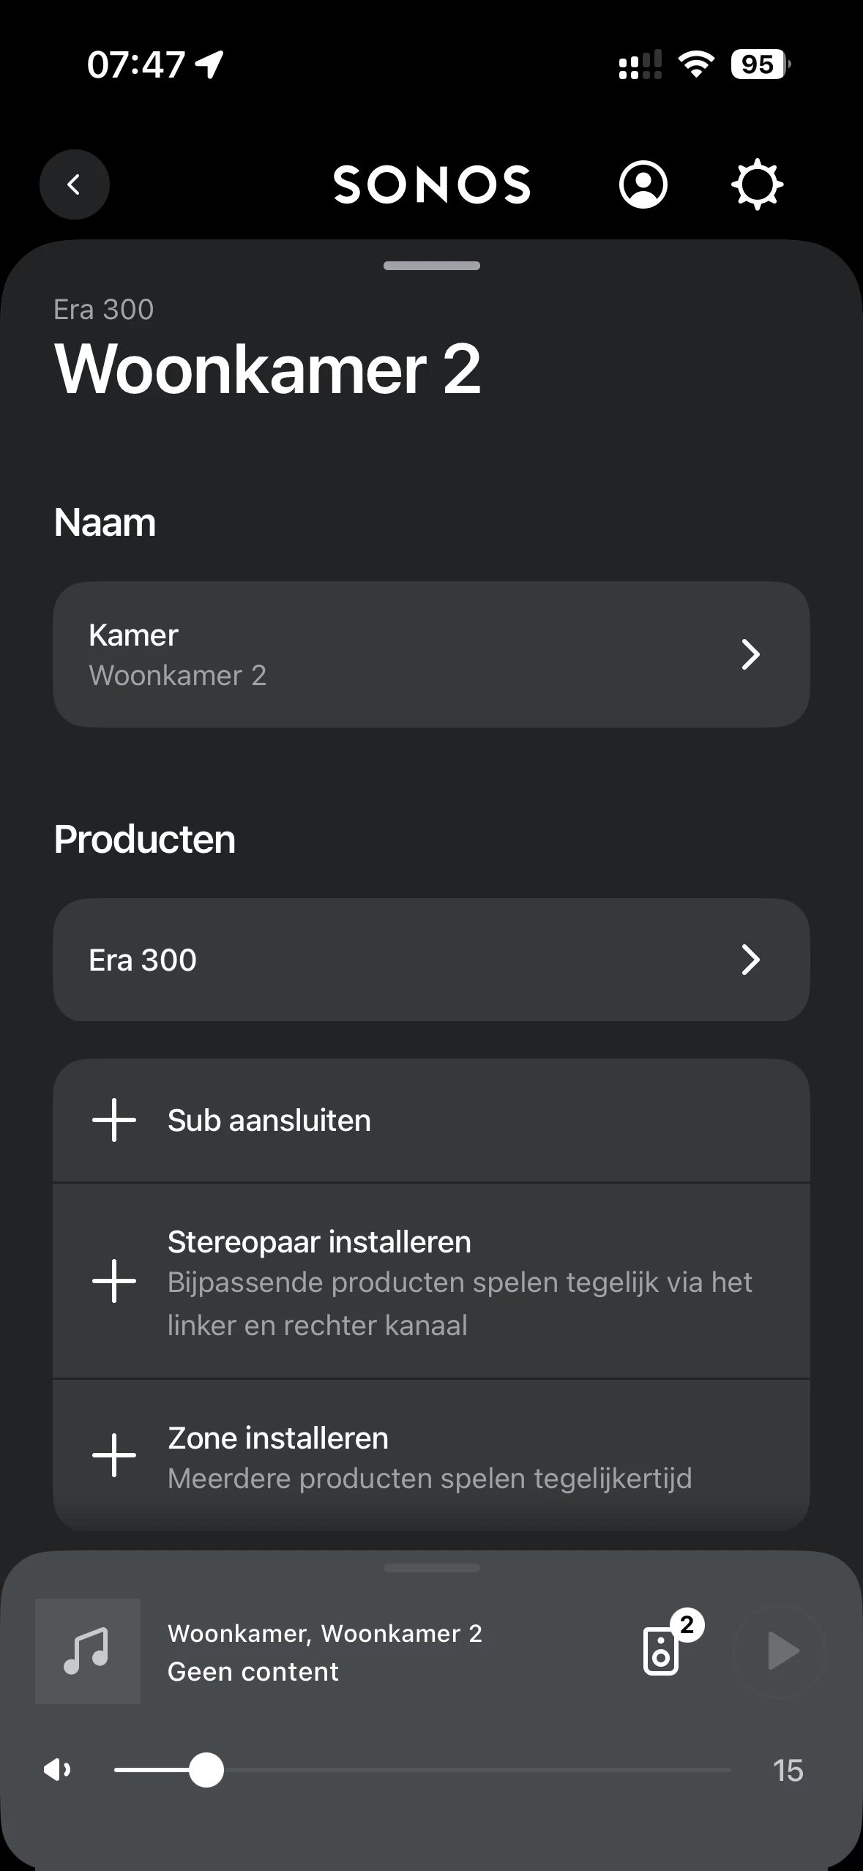Open the settings gear icon
The height and width of the screenshot is (1871, 863).
point(757,184)
